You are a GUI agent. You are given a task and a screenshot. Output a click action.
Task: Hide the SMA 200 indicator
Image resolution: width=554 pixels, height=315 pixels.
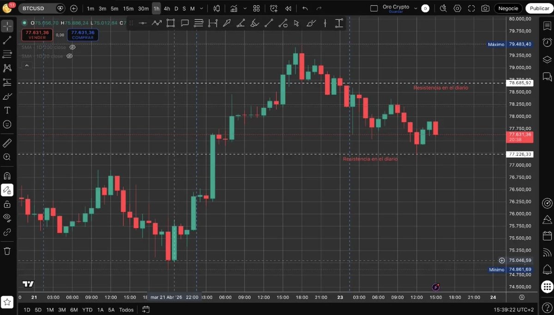(x=72, y=47)
